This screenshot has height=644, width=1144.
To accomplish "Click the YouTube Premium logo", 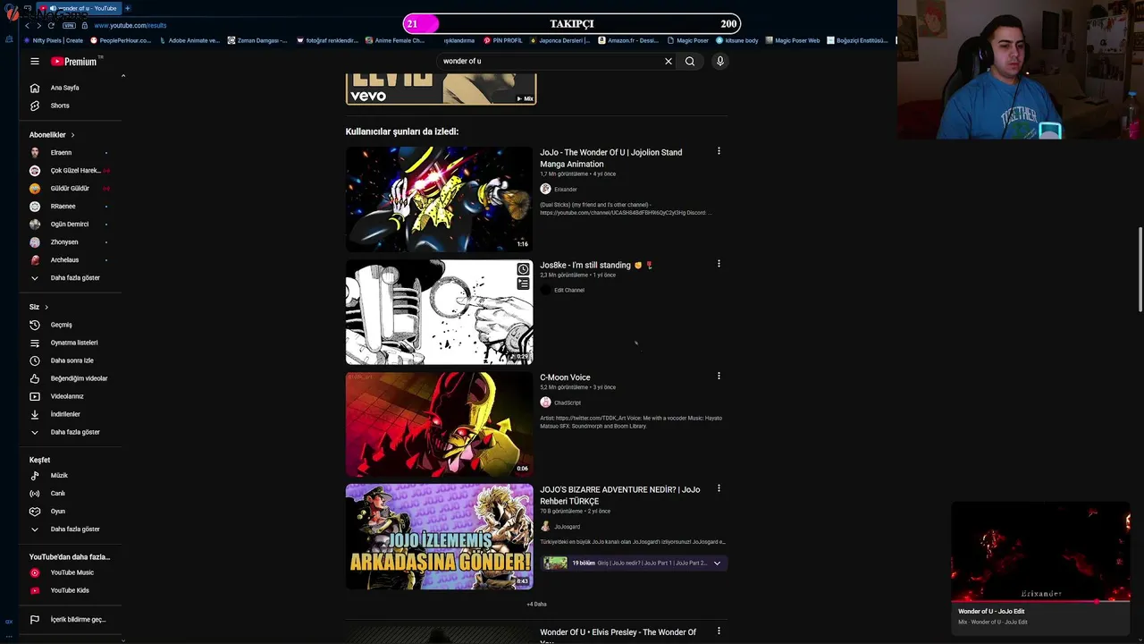I will pos(74,62).
